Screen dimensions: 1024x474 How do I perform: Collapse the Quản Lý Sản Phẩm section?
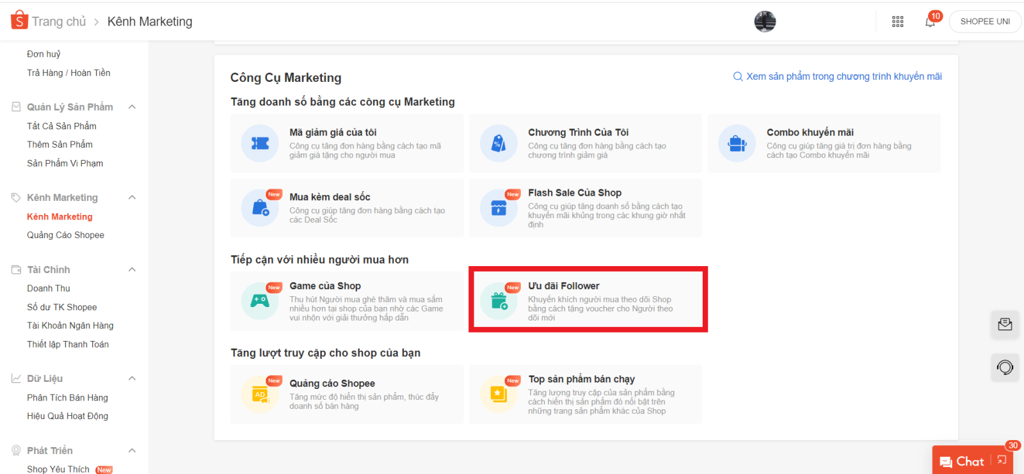[132, 107]
